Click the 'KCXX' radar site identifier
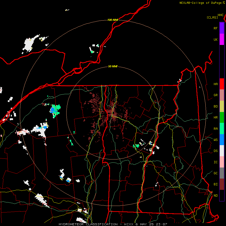Image resolution: width=226 pixels, height=226 pixels. [129, 224]
